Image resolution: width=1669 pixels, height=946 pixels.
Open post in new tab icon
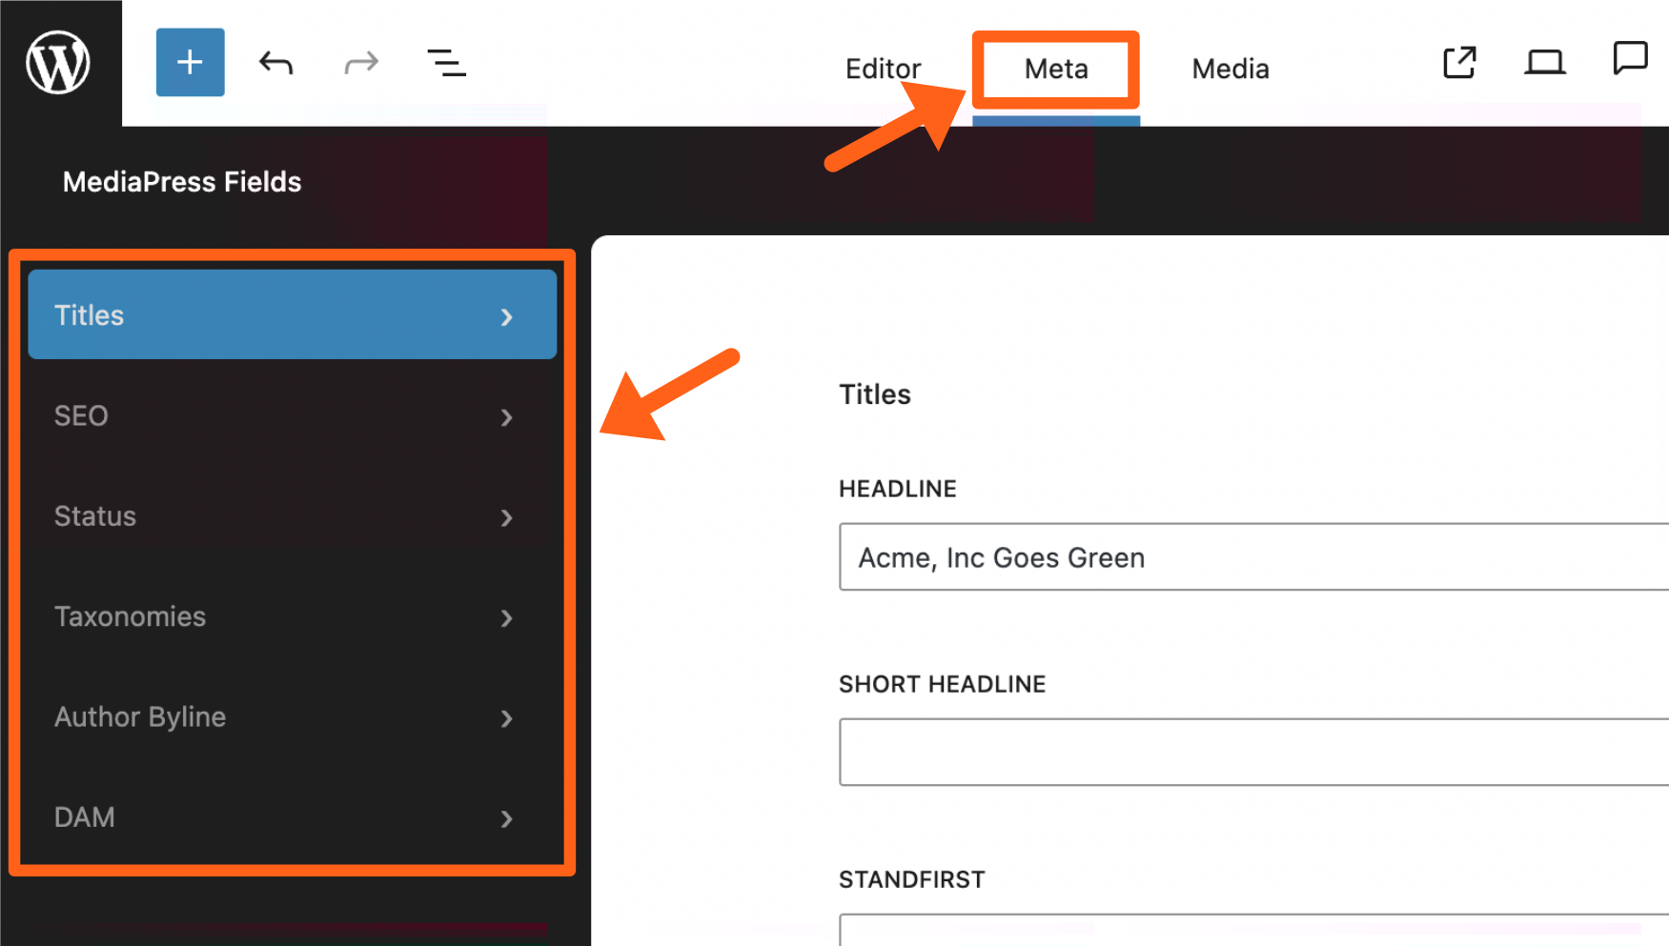click(1458, 63)
